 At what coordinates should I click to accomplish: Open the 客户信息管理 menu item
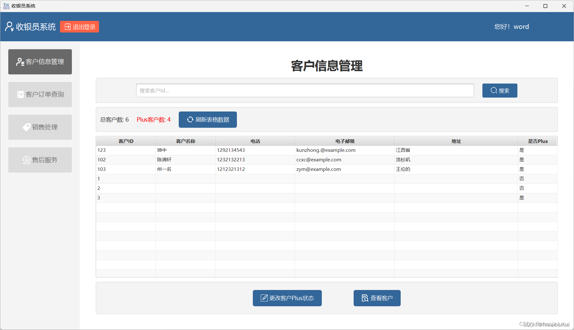tap(40, 62)
